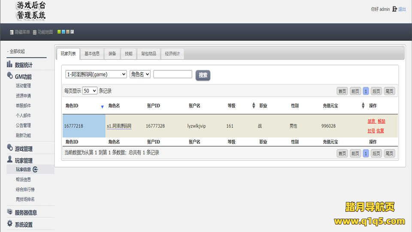Switch to the 基本信息 tab

point(92,54)
